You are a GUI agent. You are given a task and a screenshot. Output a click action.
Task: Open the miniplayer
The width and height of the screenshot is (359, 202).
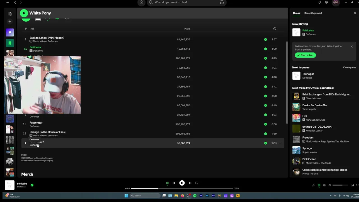[x=352, y=185]
